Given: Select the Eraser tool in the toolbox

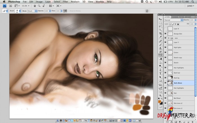Looking at the screenshot, I should click(x=160, y=55).
